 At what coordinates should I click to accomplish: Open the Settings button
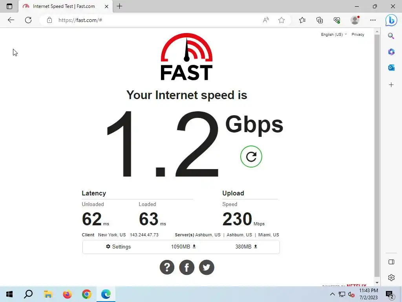coord(119,247)
